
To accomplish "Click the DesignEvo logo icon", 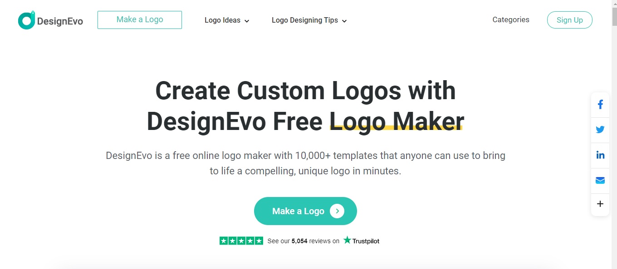I will 26,20.
